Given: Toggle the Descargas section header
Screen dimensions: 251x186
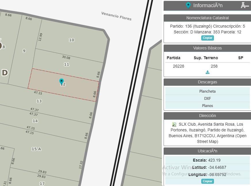Looking at the screenshot, I should (x=207, y=82).
